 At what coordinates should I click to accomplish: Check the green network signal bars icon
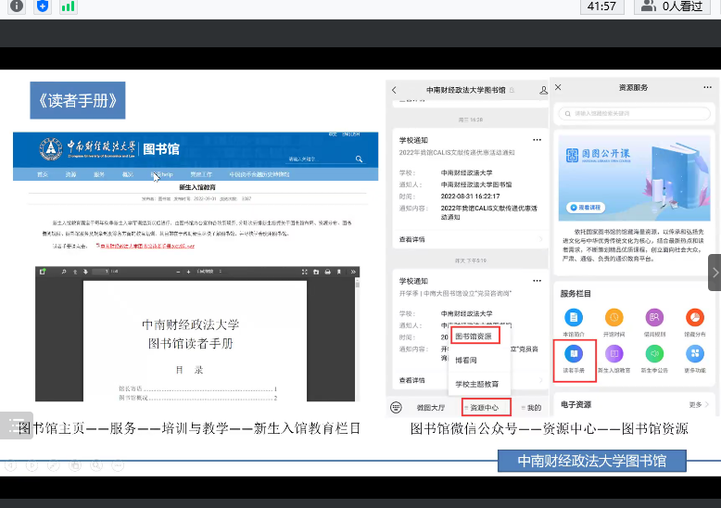68,6
